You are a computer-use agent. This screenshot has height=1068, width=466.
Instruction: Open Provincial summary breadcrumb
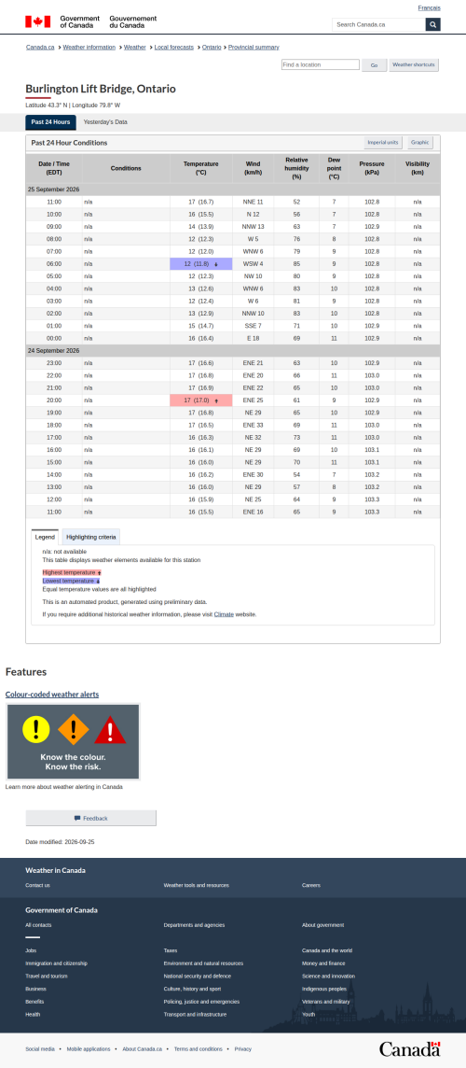(x=254, y=47)
